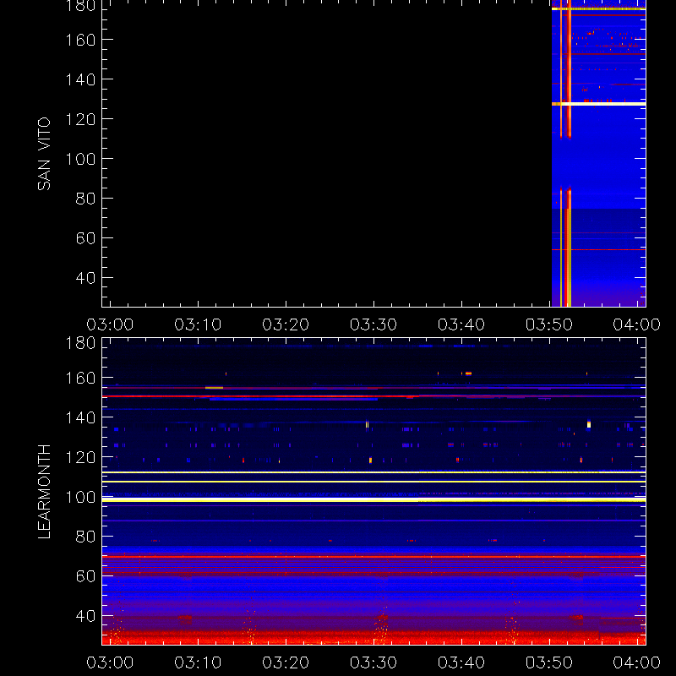
Task: Click the thick white band near 98 MHz in Learmonth
Action: 373,500
